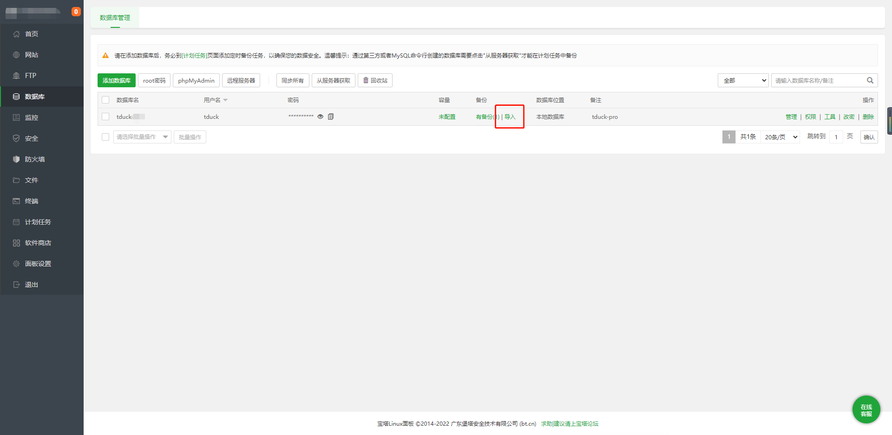The image size is (892, 435).
Task: Click the search magnifier icon
Action: (x=870, y=80)
